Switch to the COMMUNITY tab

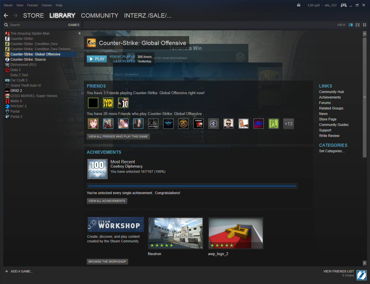click(100, 16)
